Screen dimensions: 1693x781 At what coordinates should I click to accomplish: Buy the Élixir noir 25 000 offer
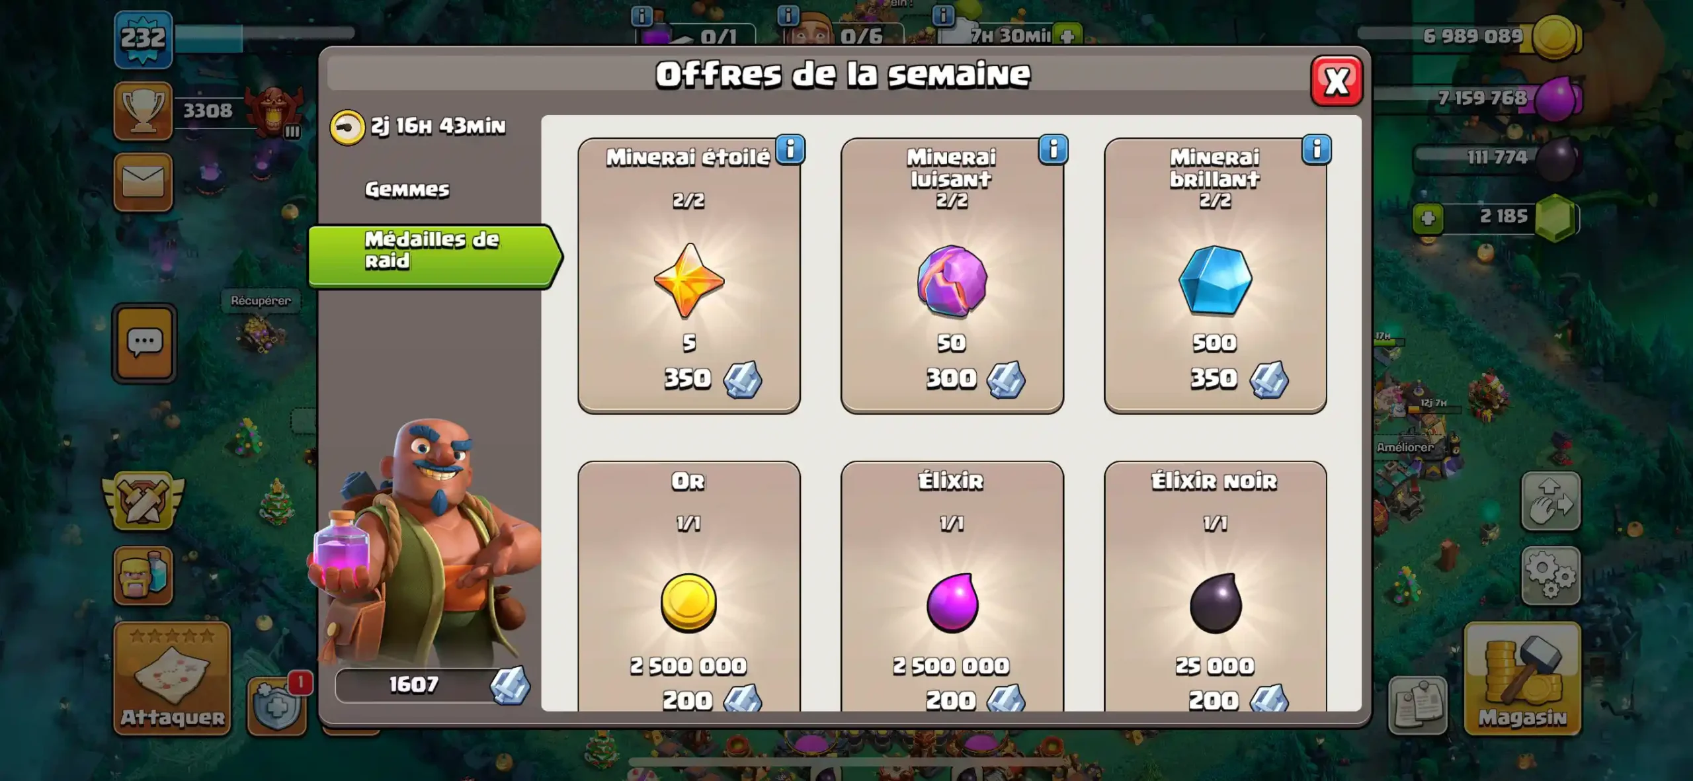tap(1216, 587)
